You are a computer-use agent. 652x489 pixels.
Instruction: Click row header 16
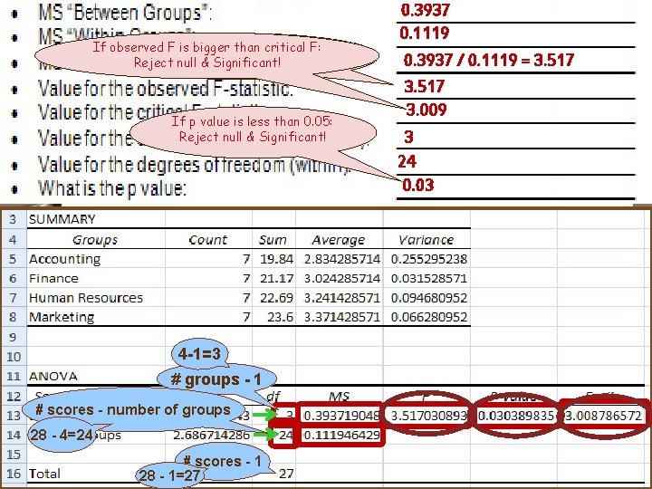pyautogui.click(x=13, y=474)
